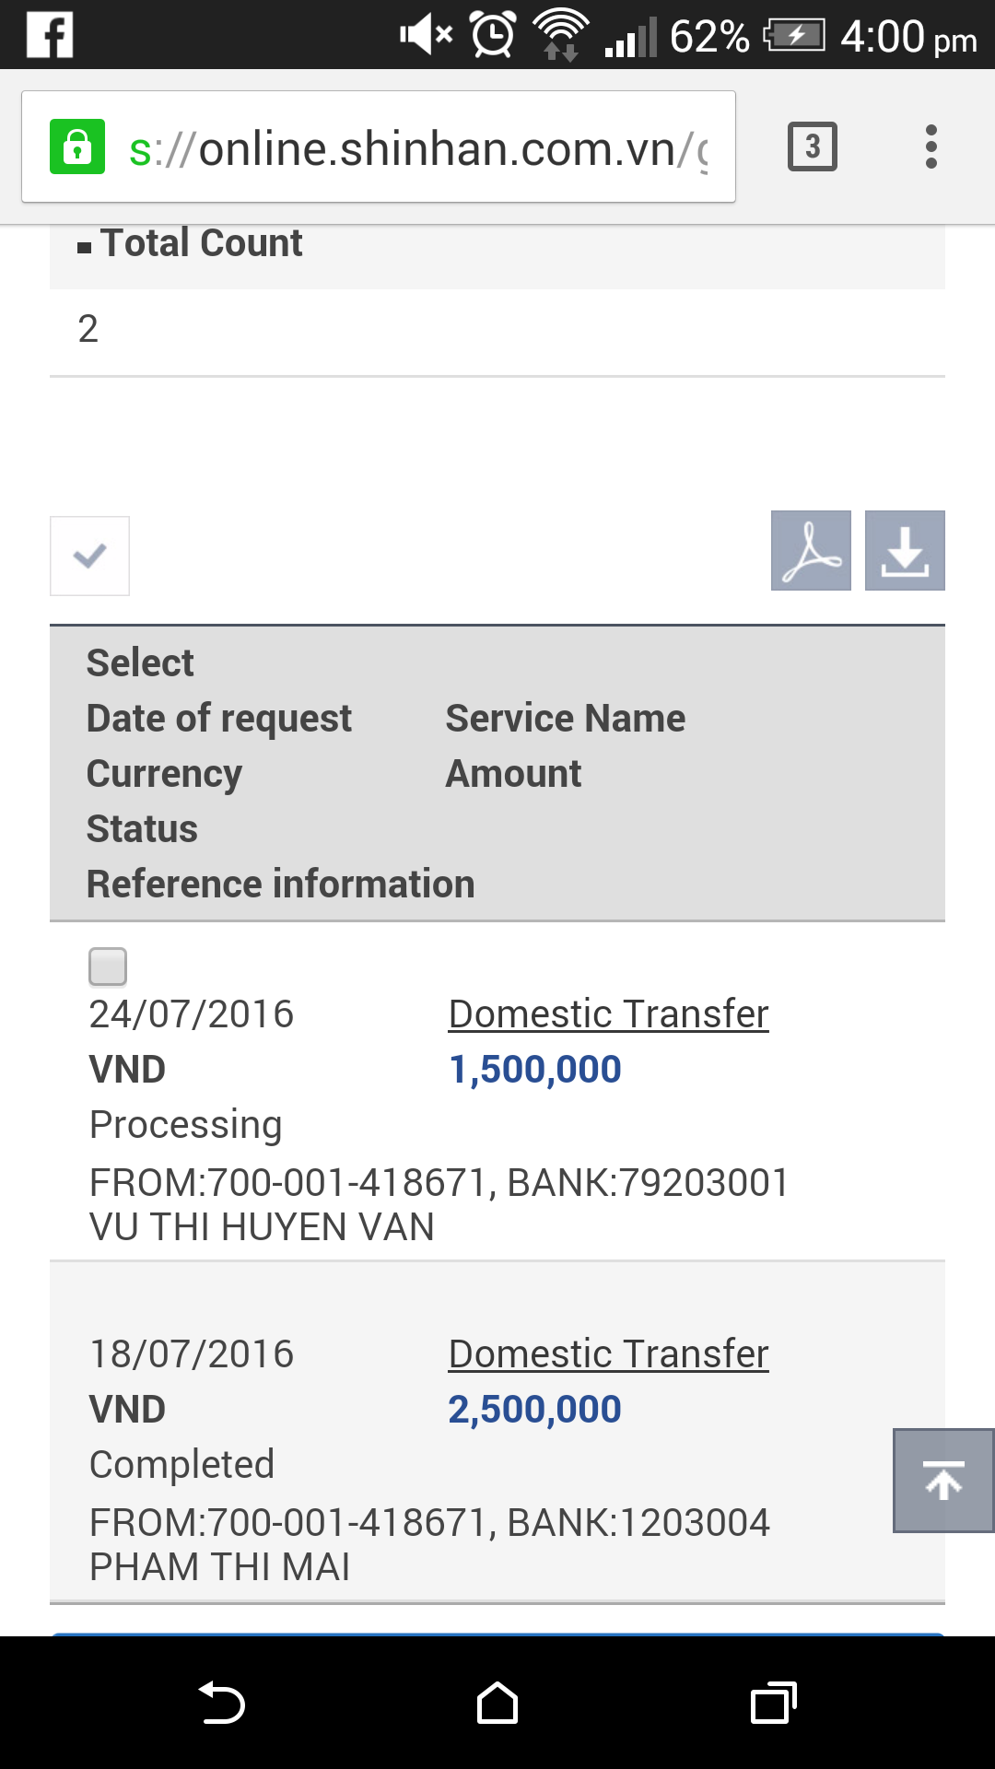Toggle the select-all checkmark box
Screen dimensions: 995x1769
(x=89, y=556)
